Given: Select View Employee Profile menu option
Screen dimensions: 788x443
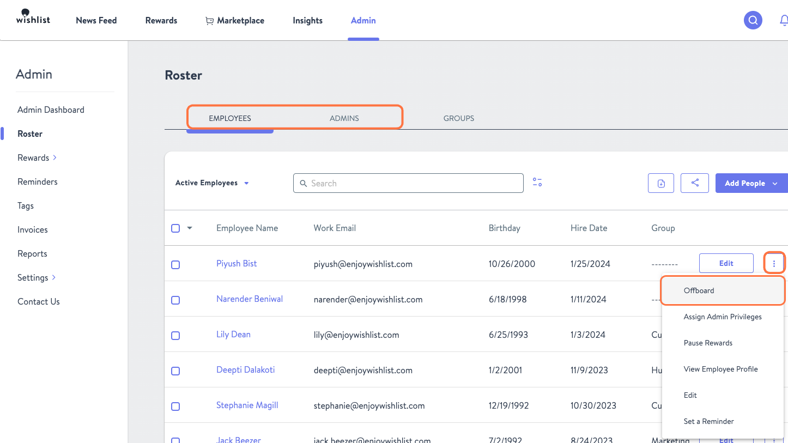Looking at the screenshot, I should coord(723,369).
